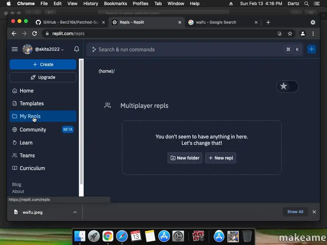The height and width of the screenshot is (245, 327).
Task: Open Chrome from the dock
Action: click(x=108, y=236)
